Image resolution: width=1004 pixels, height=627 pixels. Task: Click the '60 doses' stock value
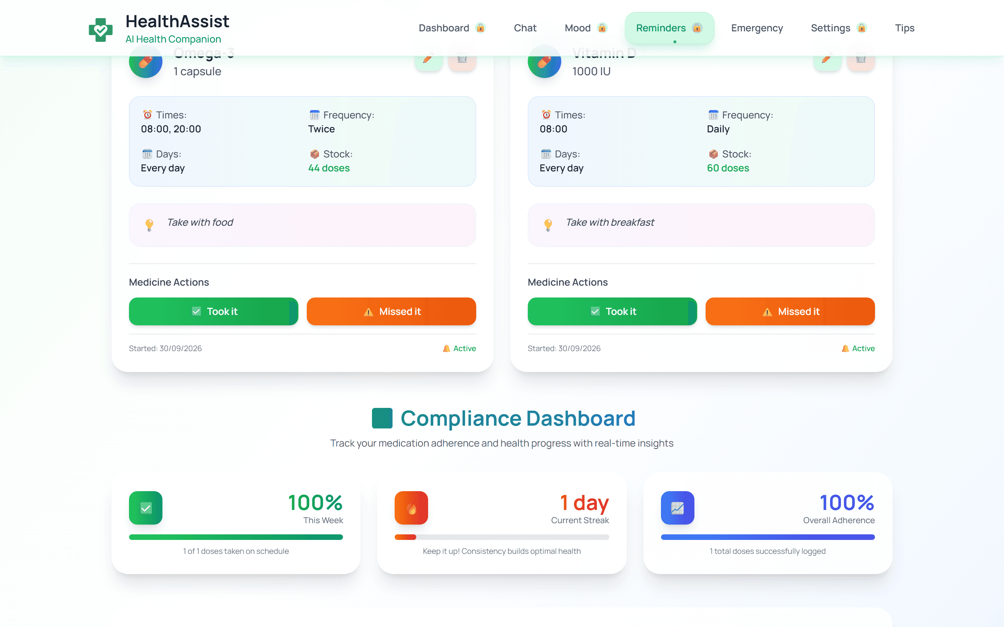tap(728, 168)
